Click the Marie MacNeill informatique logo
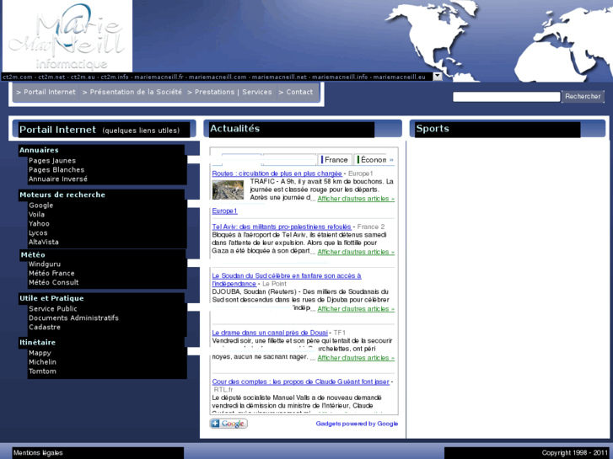 click(x=67, y=36)
